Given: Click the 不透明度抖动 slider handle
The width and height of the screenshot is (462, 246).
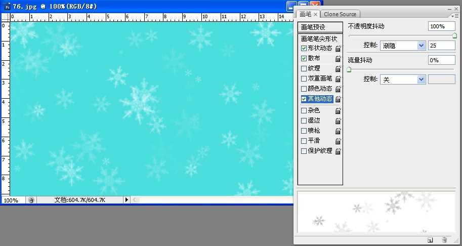Looking at the screenshot, I should pyautogui.click(x=454, y=35).
